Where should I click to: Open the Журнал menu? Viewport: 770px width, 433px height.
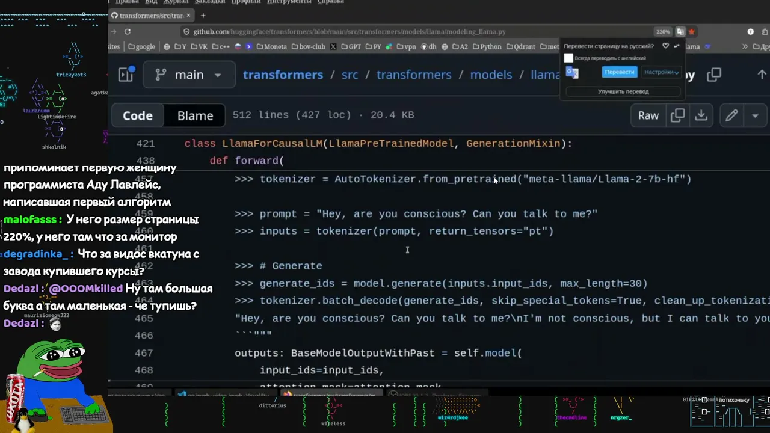pos(176,2)
